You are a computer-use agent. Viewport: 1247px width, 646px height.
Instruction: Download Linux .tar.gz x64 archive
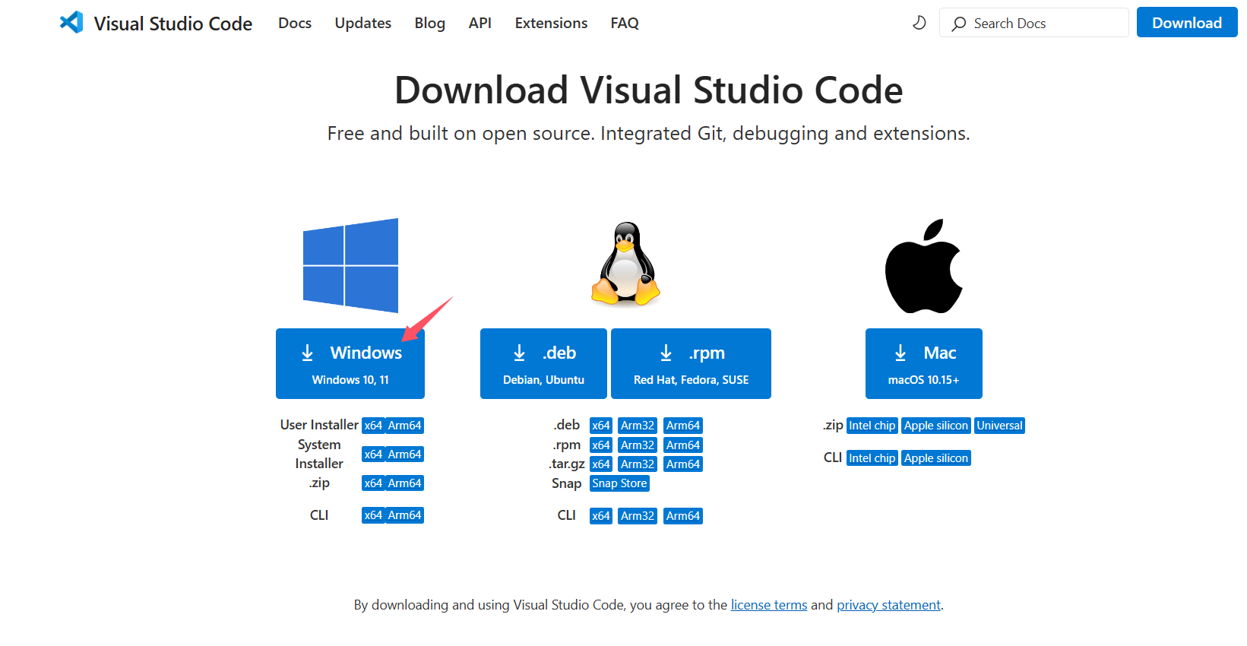point(601,464)
